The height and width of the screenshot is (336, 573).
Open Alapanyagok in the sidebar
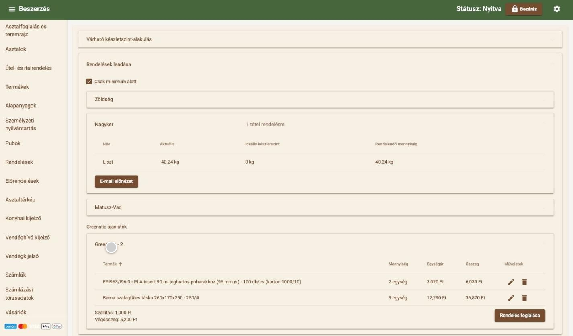tap(21, 106)
